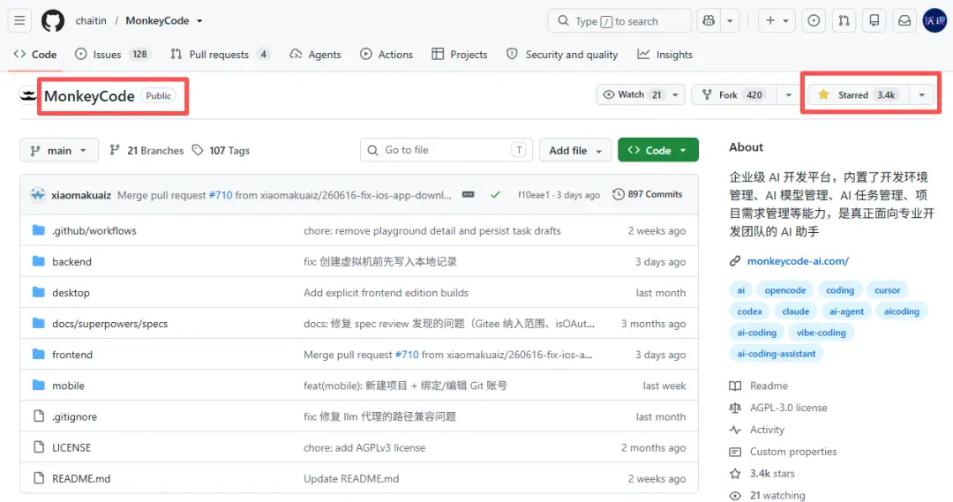
Task: Open the mobile folder
Action: [68, 386]
